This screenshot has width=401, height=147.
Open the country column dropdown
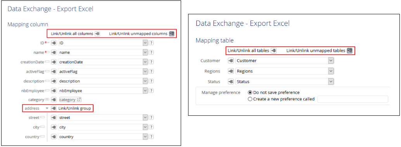145,137
